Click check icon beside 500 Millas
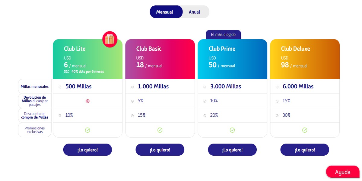 tap(60, 87)
